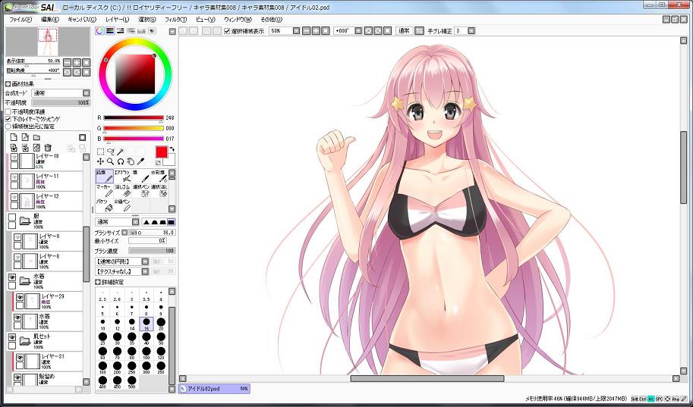Expand the 詳細設定 advanced settings section
Viewport: 693px width, 407px height.
click(x=98, y=282)
